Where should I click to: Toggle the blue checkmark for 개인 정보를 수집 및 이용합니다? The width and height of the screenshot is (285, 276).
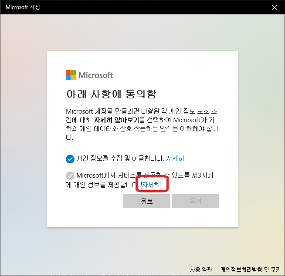pyautogui.click(x=70, y=159)
